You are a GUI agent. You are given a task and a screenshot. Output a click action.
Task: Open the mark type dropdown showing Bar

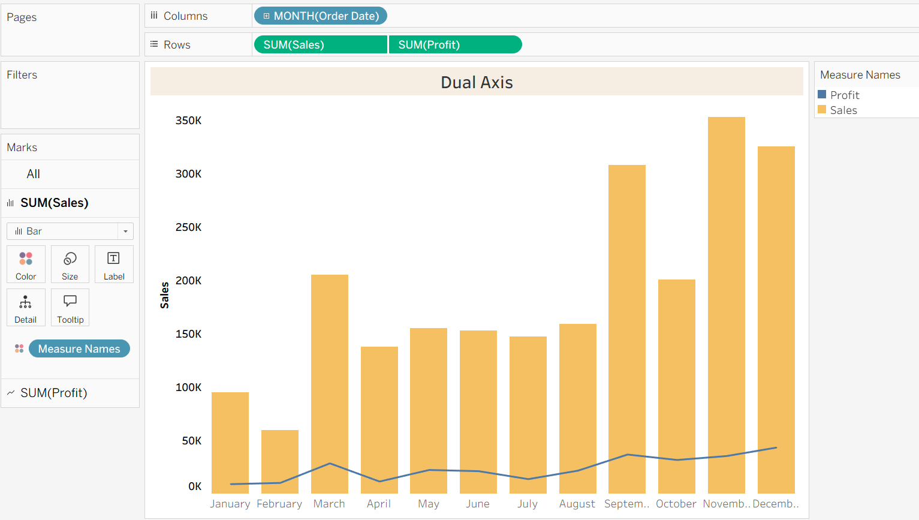[125, 231]
